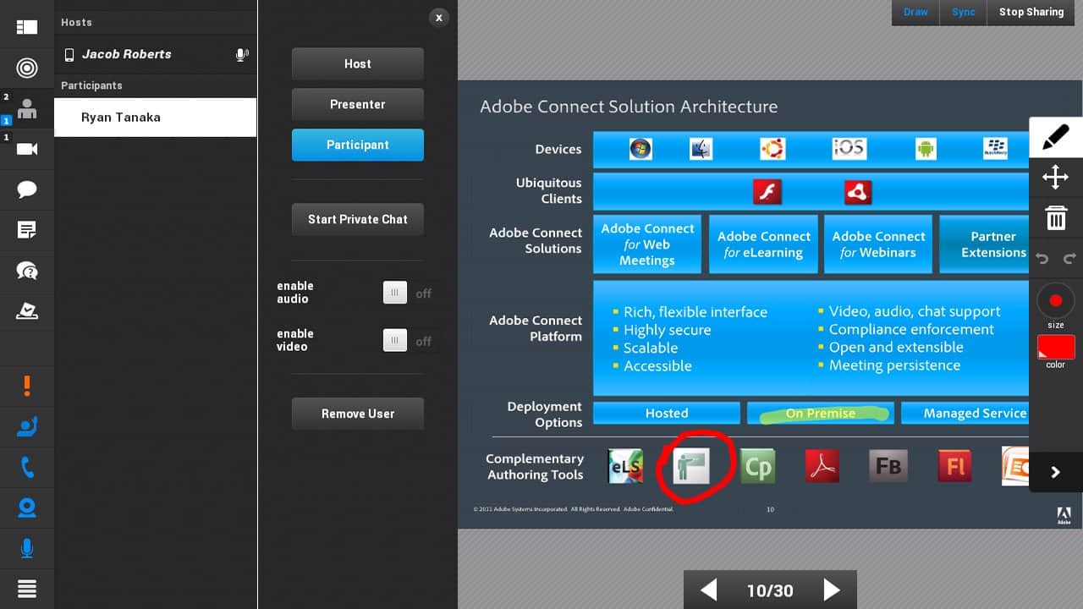1083x609 pixels.
Task: Click the trash delete annotations icon
Action: pyautogui.click(x=1055, y=218)
